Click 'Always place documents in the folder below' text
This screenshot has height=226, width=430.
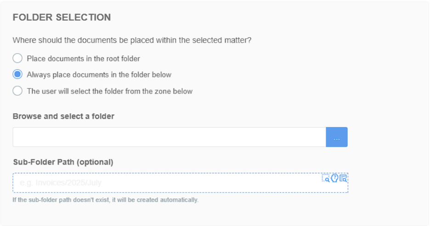click(99, 75)
